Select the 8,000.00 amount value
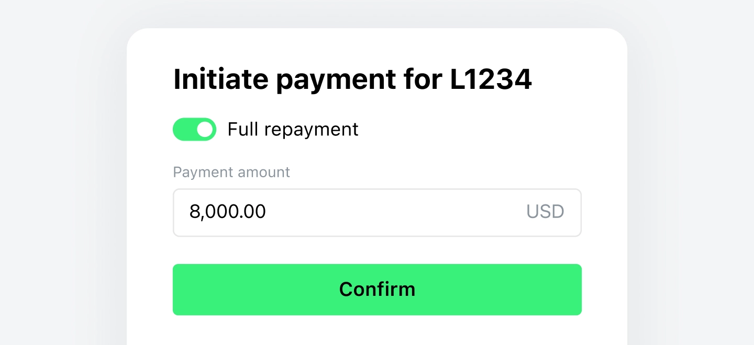This screenshot has height=345, width=754. 228,212
